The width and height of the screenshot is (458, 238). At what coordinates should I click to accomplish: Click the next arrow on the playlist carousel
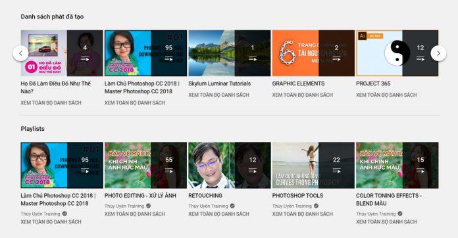point(438,53)
